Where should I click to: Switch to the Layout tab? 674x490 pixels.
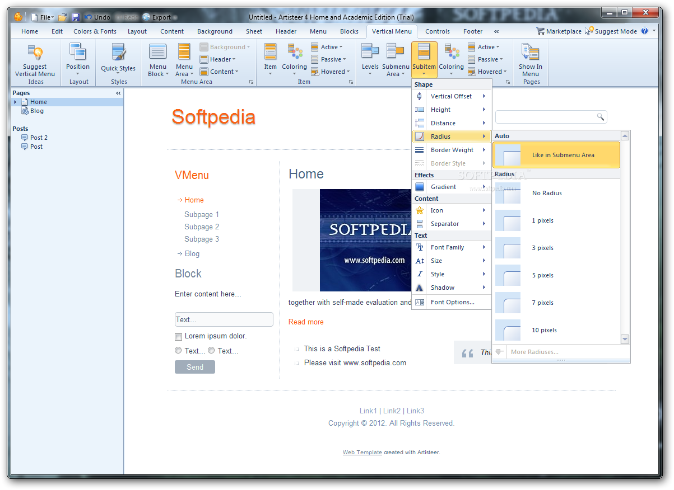(137, 31)
